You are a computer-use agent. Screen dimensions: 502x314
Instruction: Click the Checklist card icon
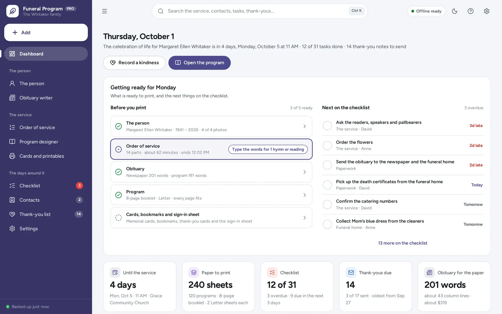click(x=272, y=272)
